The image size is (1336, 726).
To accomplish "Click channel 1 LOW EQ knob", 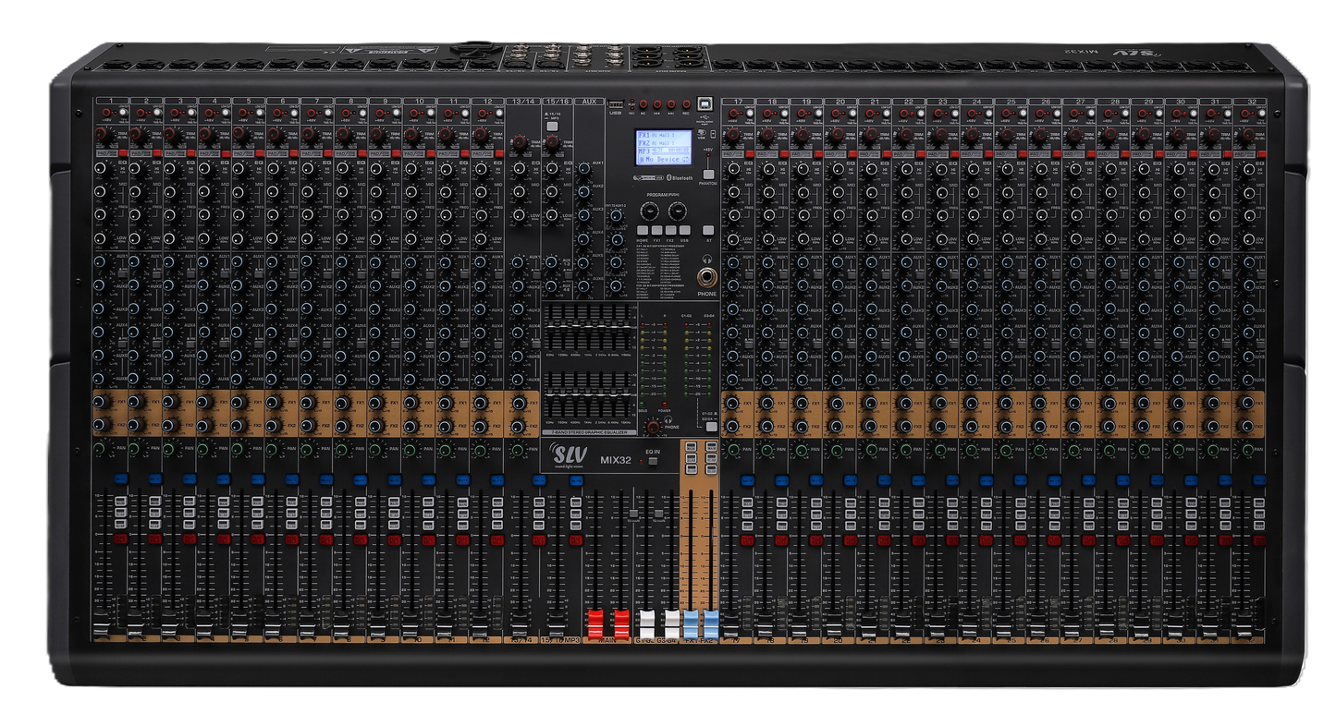I will click(x=100, y=238).
